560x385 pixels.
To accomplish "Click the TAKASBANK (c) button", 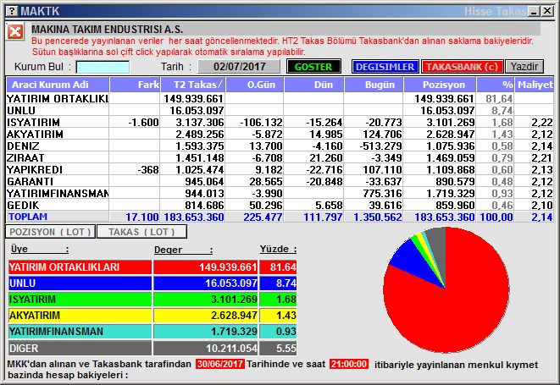I will pos(462,67).
